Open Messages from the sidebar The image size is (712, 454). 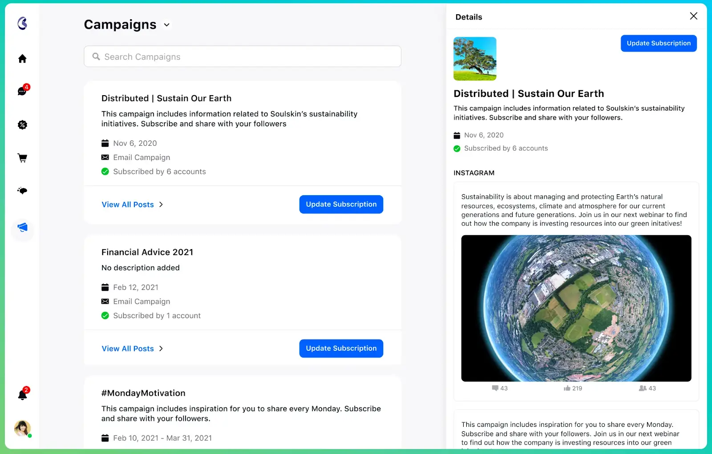(x=22, y=91)
